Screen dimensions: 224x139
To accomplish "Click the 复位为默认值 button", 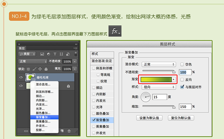I will [181, 118].
